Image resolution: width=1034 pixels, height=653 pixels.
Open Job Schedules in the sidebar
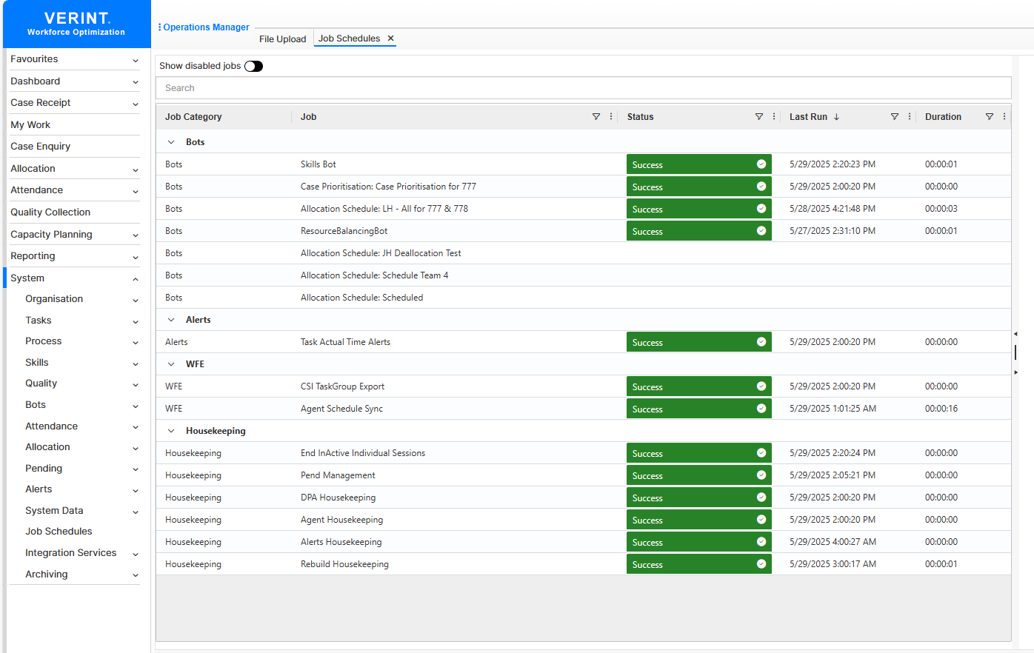click(x=59, y=532)
